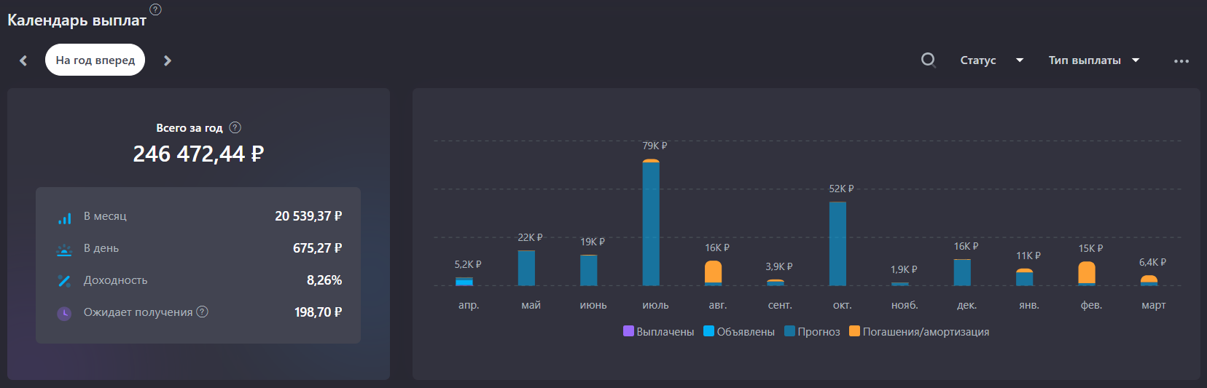Click the percent icon next to Доходность

coord(64,280)
